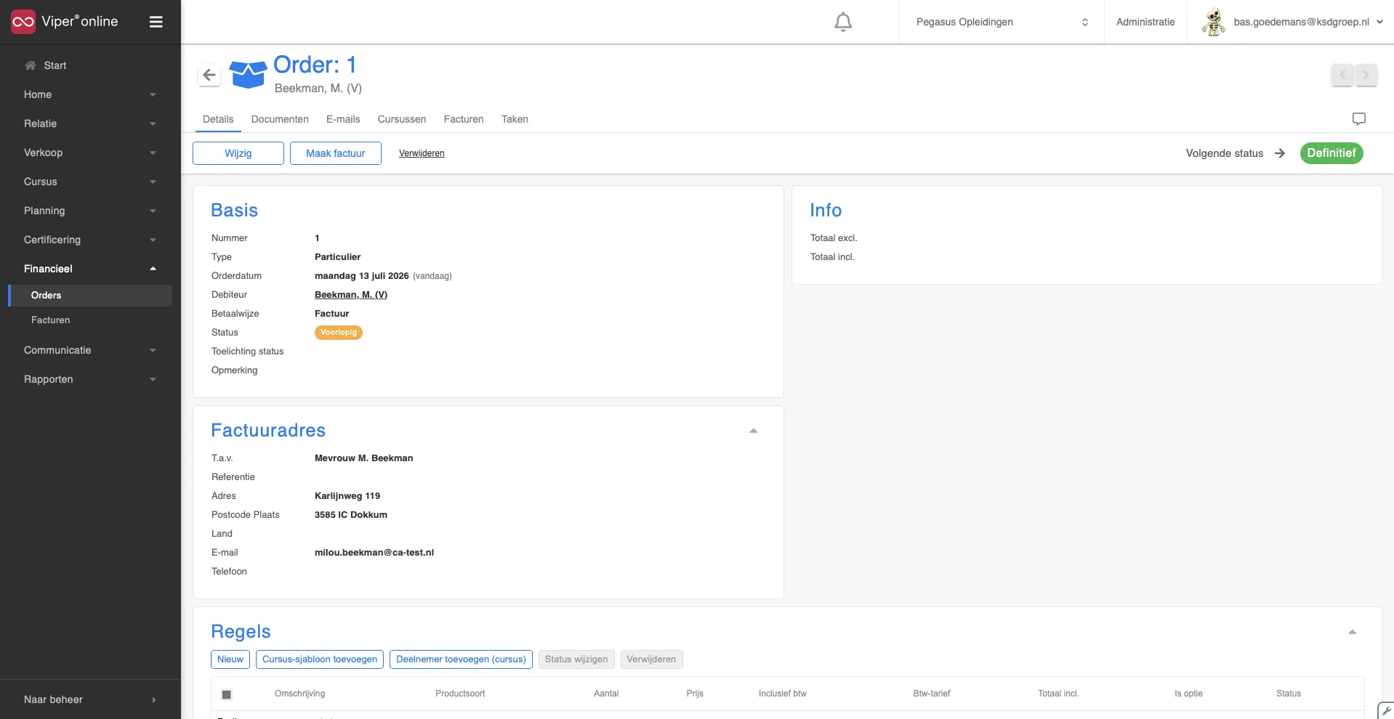1394x719 pixels.
Task: Expand the Planning sidebar menu
Action: [90, 211]
